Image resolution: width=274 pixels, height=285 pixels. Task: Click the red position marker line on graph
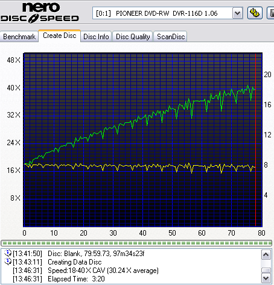(255, 140)
